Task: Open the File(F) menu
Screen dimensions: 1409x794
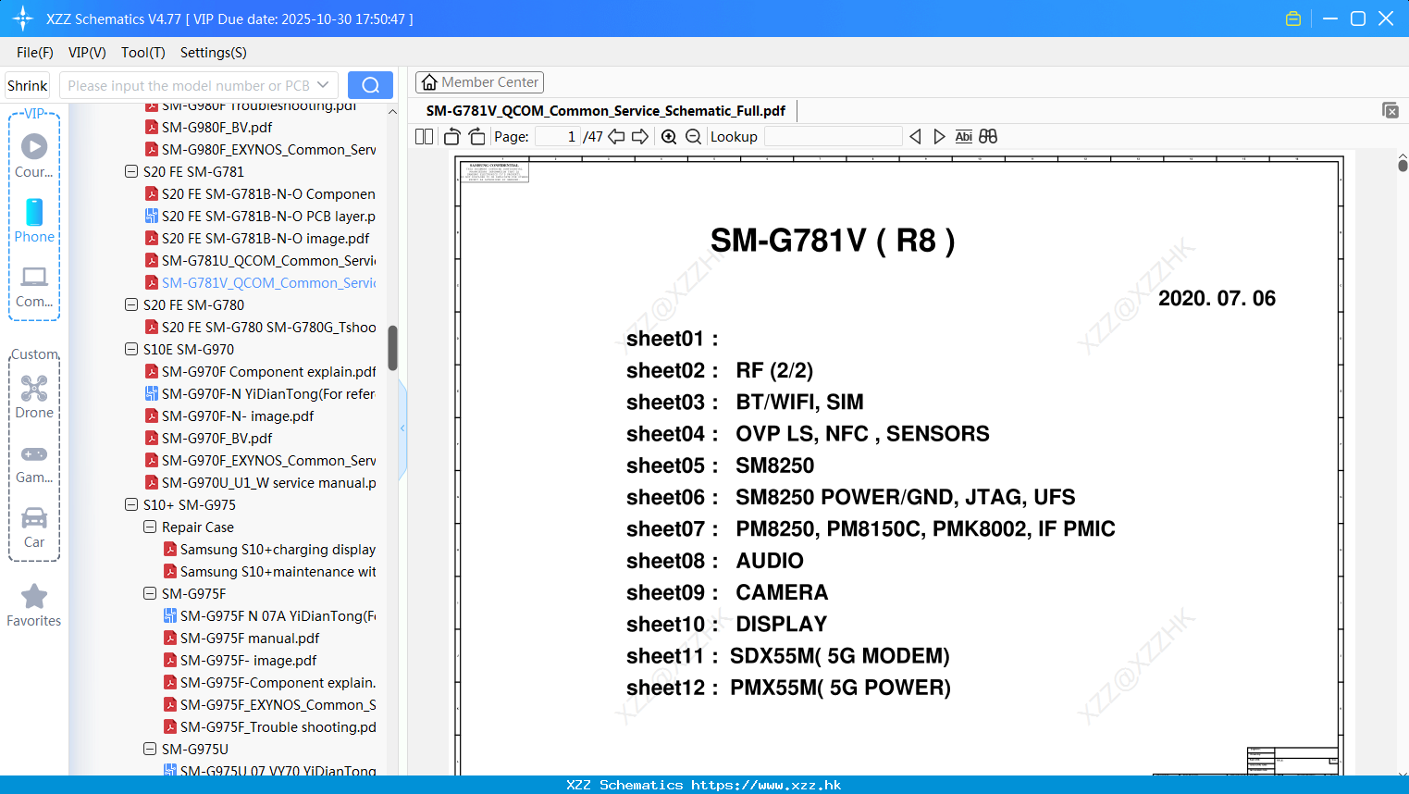Action: (x=35, y=53)
